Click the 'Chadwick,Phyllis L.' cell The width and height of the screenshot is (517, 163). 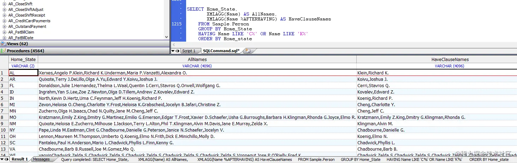coord(437,143)
